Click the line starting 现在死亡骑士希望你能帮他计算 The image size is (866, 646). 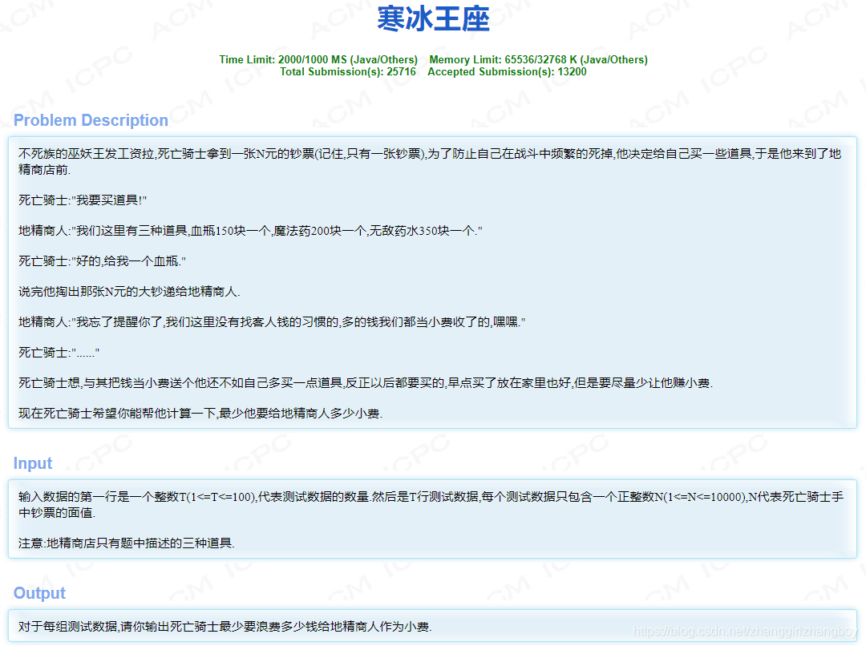200,413
